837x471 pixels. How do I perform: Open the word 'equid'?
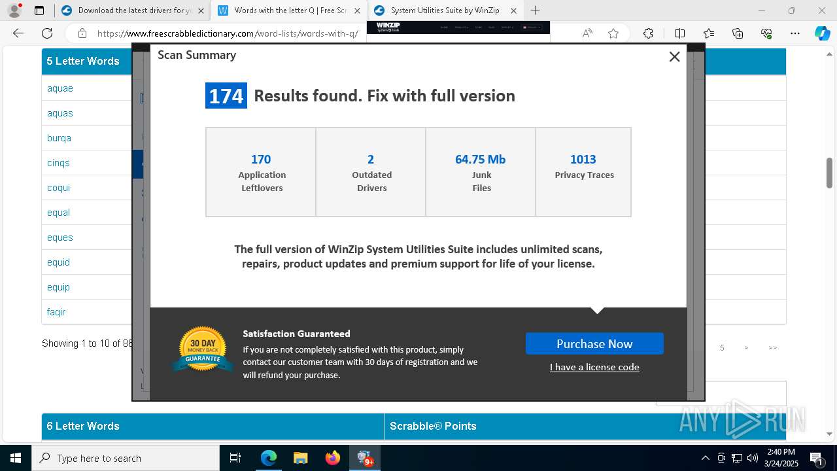click(58, 262)
